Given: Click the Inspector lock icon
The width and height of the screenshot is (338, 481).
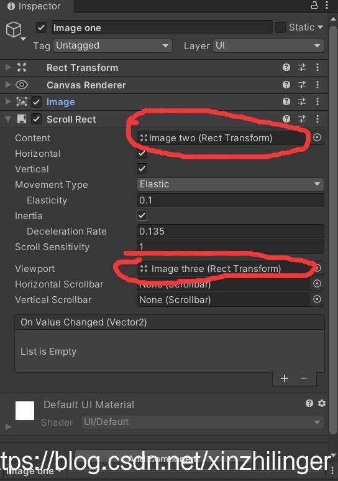Looking at the screenshot, I should pyautogui.click(x=314, y=5).
